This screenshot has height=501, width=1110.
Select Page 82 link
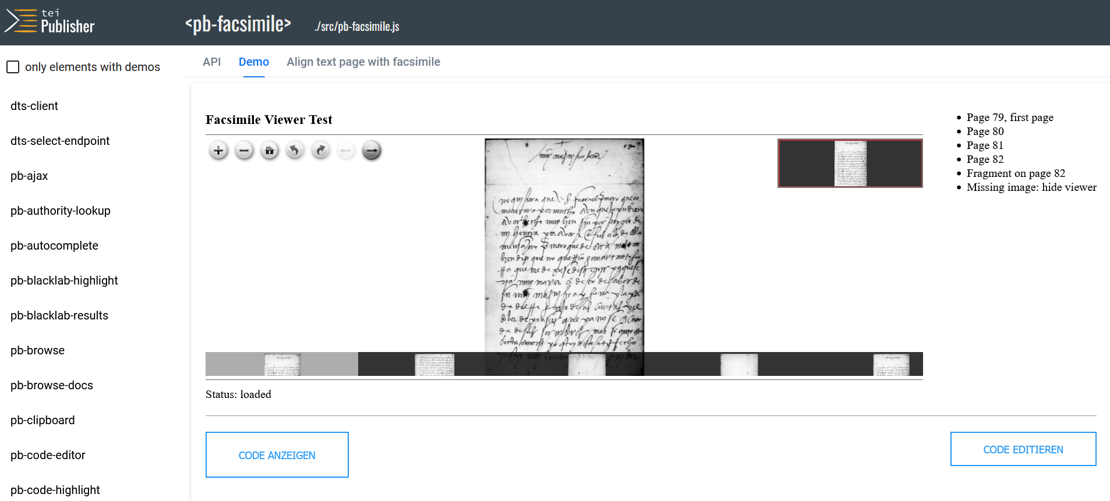pos(985,159)
